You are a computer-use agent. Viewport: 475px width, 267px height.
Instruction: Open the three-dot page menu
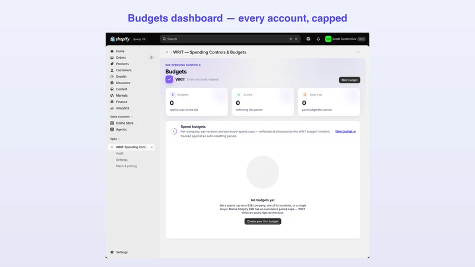point(358,52)
